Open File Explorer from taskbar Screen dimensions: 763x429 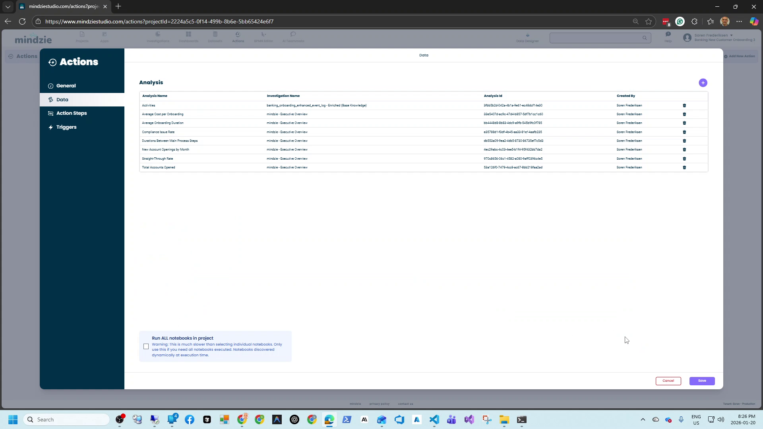click(x=504, y=419)
